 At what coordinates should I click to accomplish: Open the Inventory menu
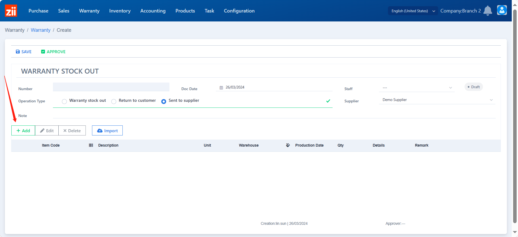pos(120,11)
